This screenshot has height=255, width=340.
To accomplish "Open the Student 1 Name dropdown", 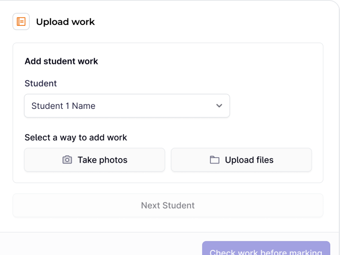I will [x=127, y=106].
